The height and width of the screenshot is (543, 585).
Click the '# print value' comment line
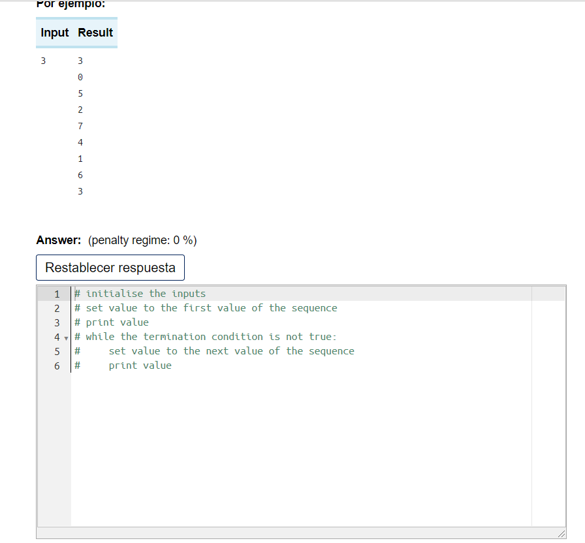(x=111, y=322)
